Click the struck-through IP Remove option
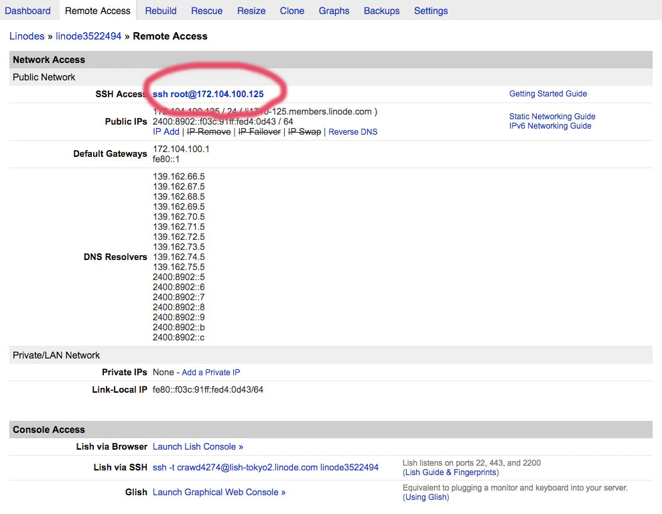Screen dimensions: 662x514 coord(209,132)
